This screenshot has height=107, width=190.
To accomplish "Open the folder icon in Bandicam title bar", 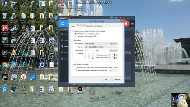I will coord(116,18).
